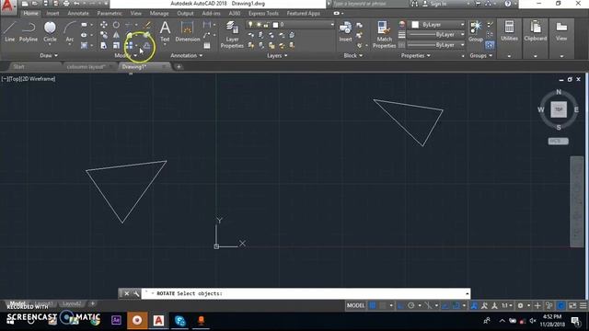589x331 pixels.
Task: Toggle grid display in status bar
Action: coord(372,305)
